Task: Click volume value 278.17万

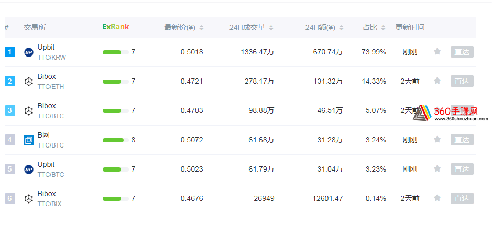Action: [x=259, y=82]
